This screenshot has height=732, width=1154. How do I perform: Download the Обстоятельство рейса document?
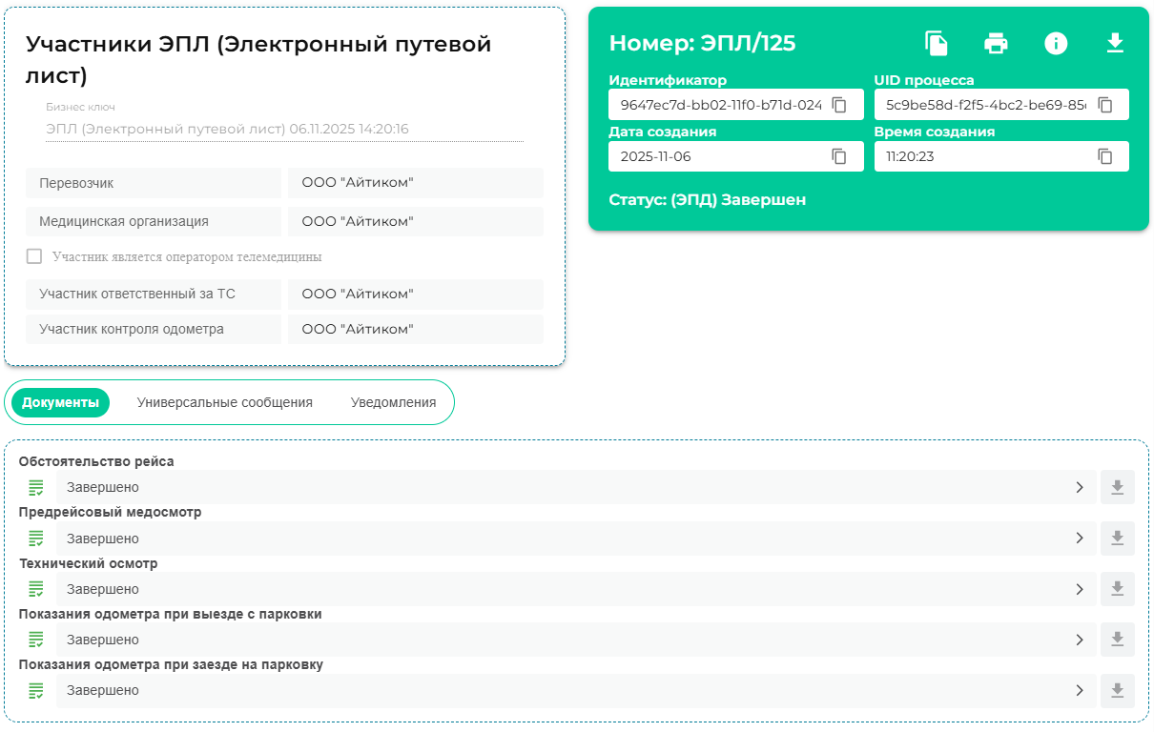(1117, 487)
